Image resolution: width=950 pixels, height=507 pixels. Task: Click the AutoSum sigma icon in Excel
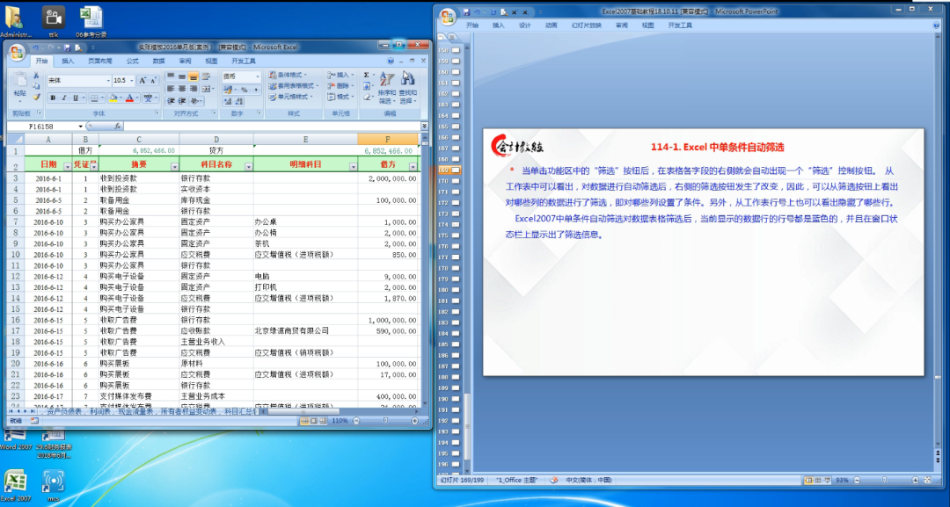click(x=366, y=75)
